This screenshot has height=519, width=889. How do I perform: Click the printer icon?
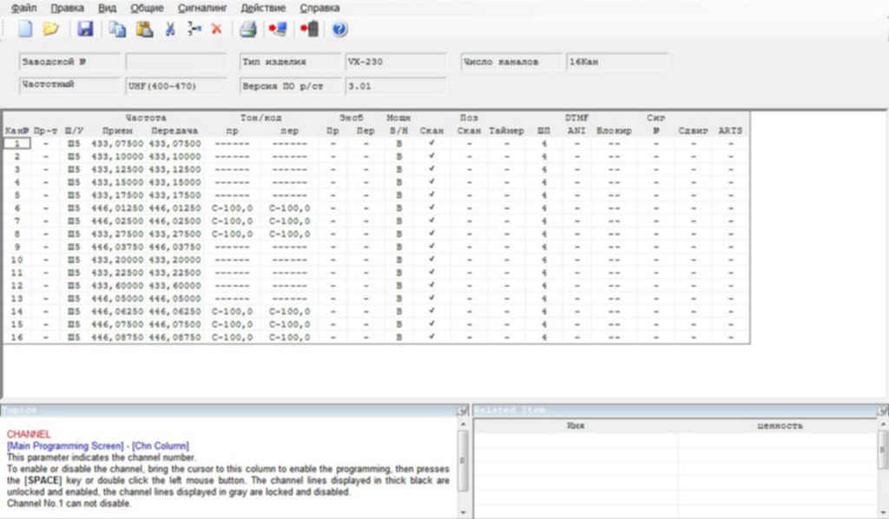click(x=248, y=29)
